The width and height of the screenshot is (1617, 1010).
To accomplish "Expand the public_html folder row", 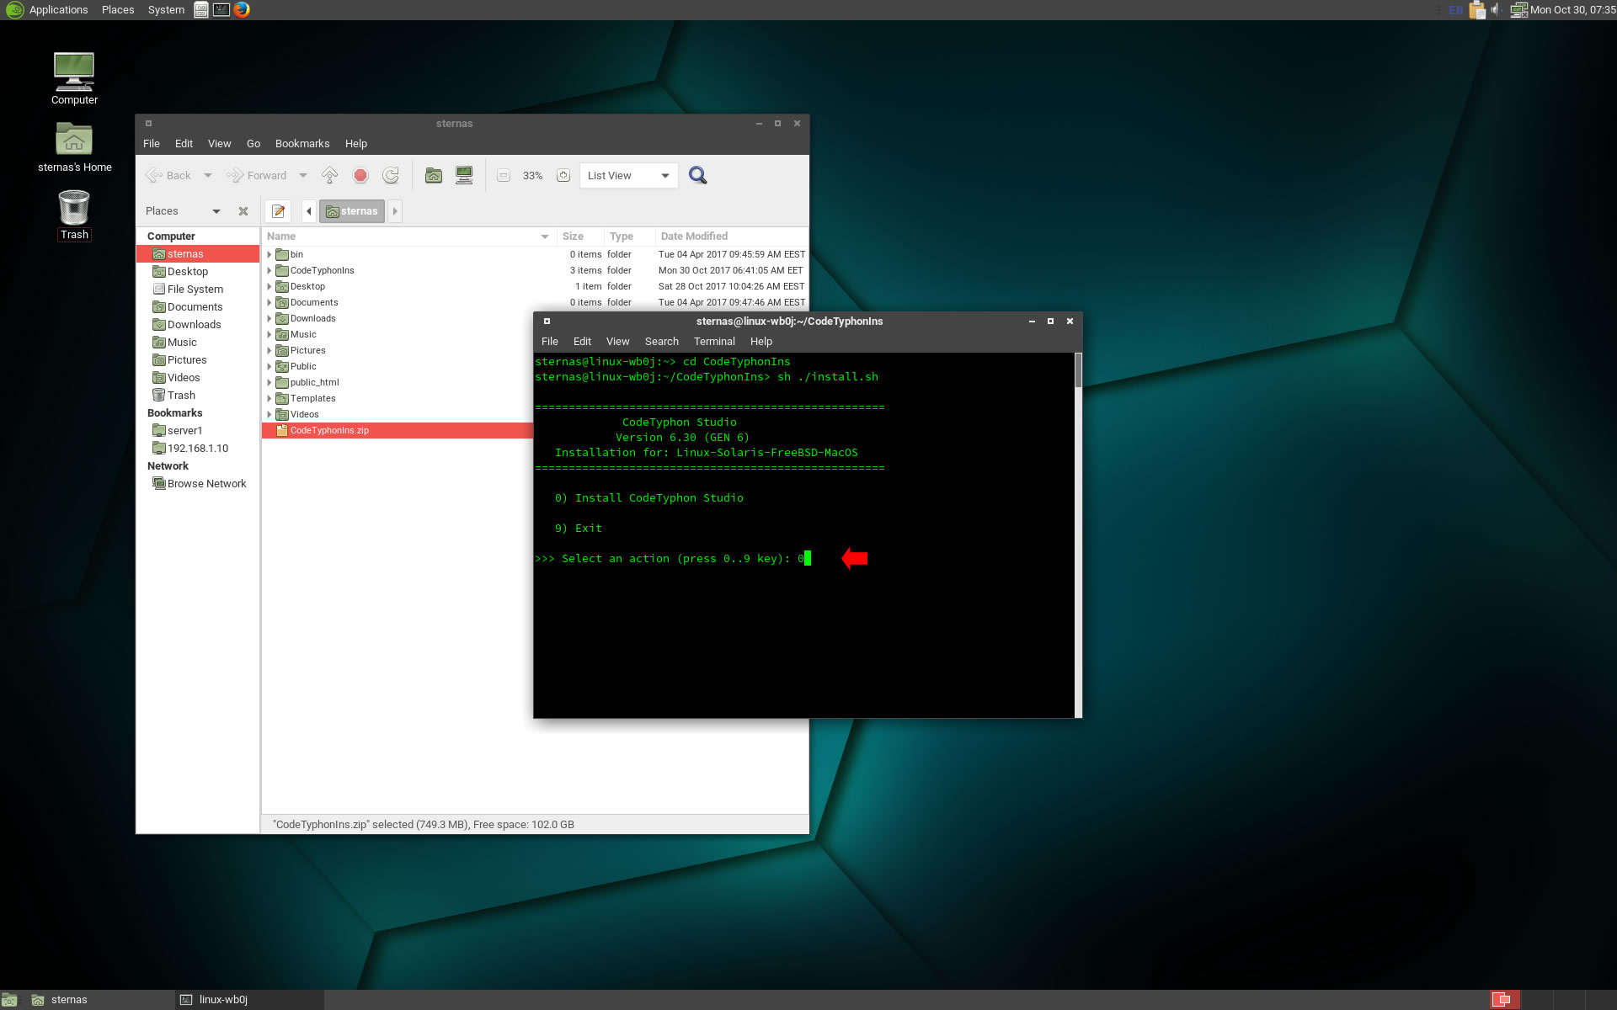I will point(269,382).
